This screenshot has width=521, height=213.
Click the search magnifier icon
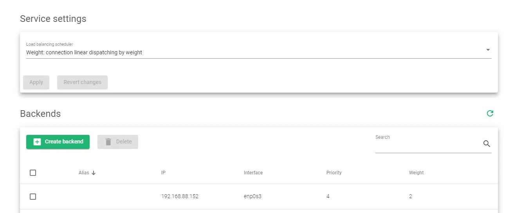coord(487,143)
